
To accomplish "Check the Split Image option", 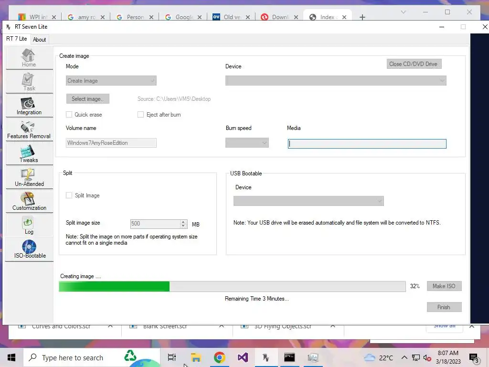I will (69, 195).
